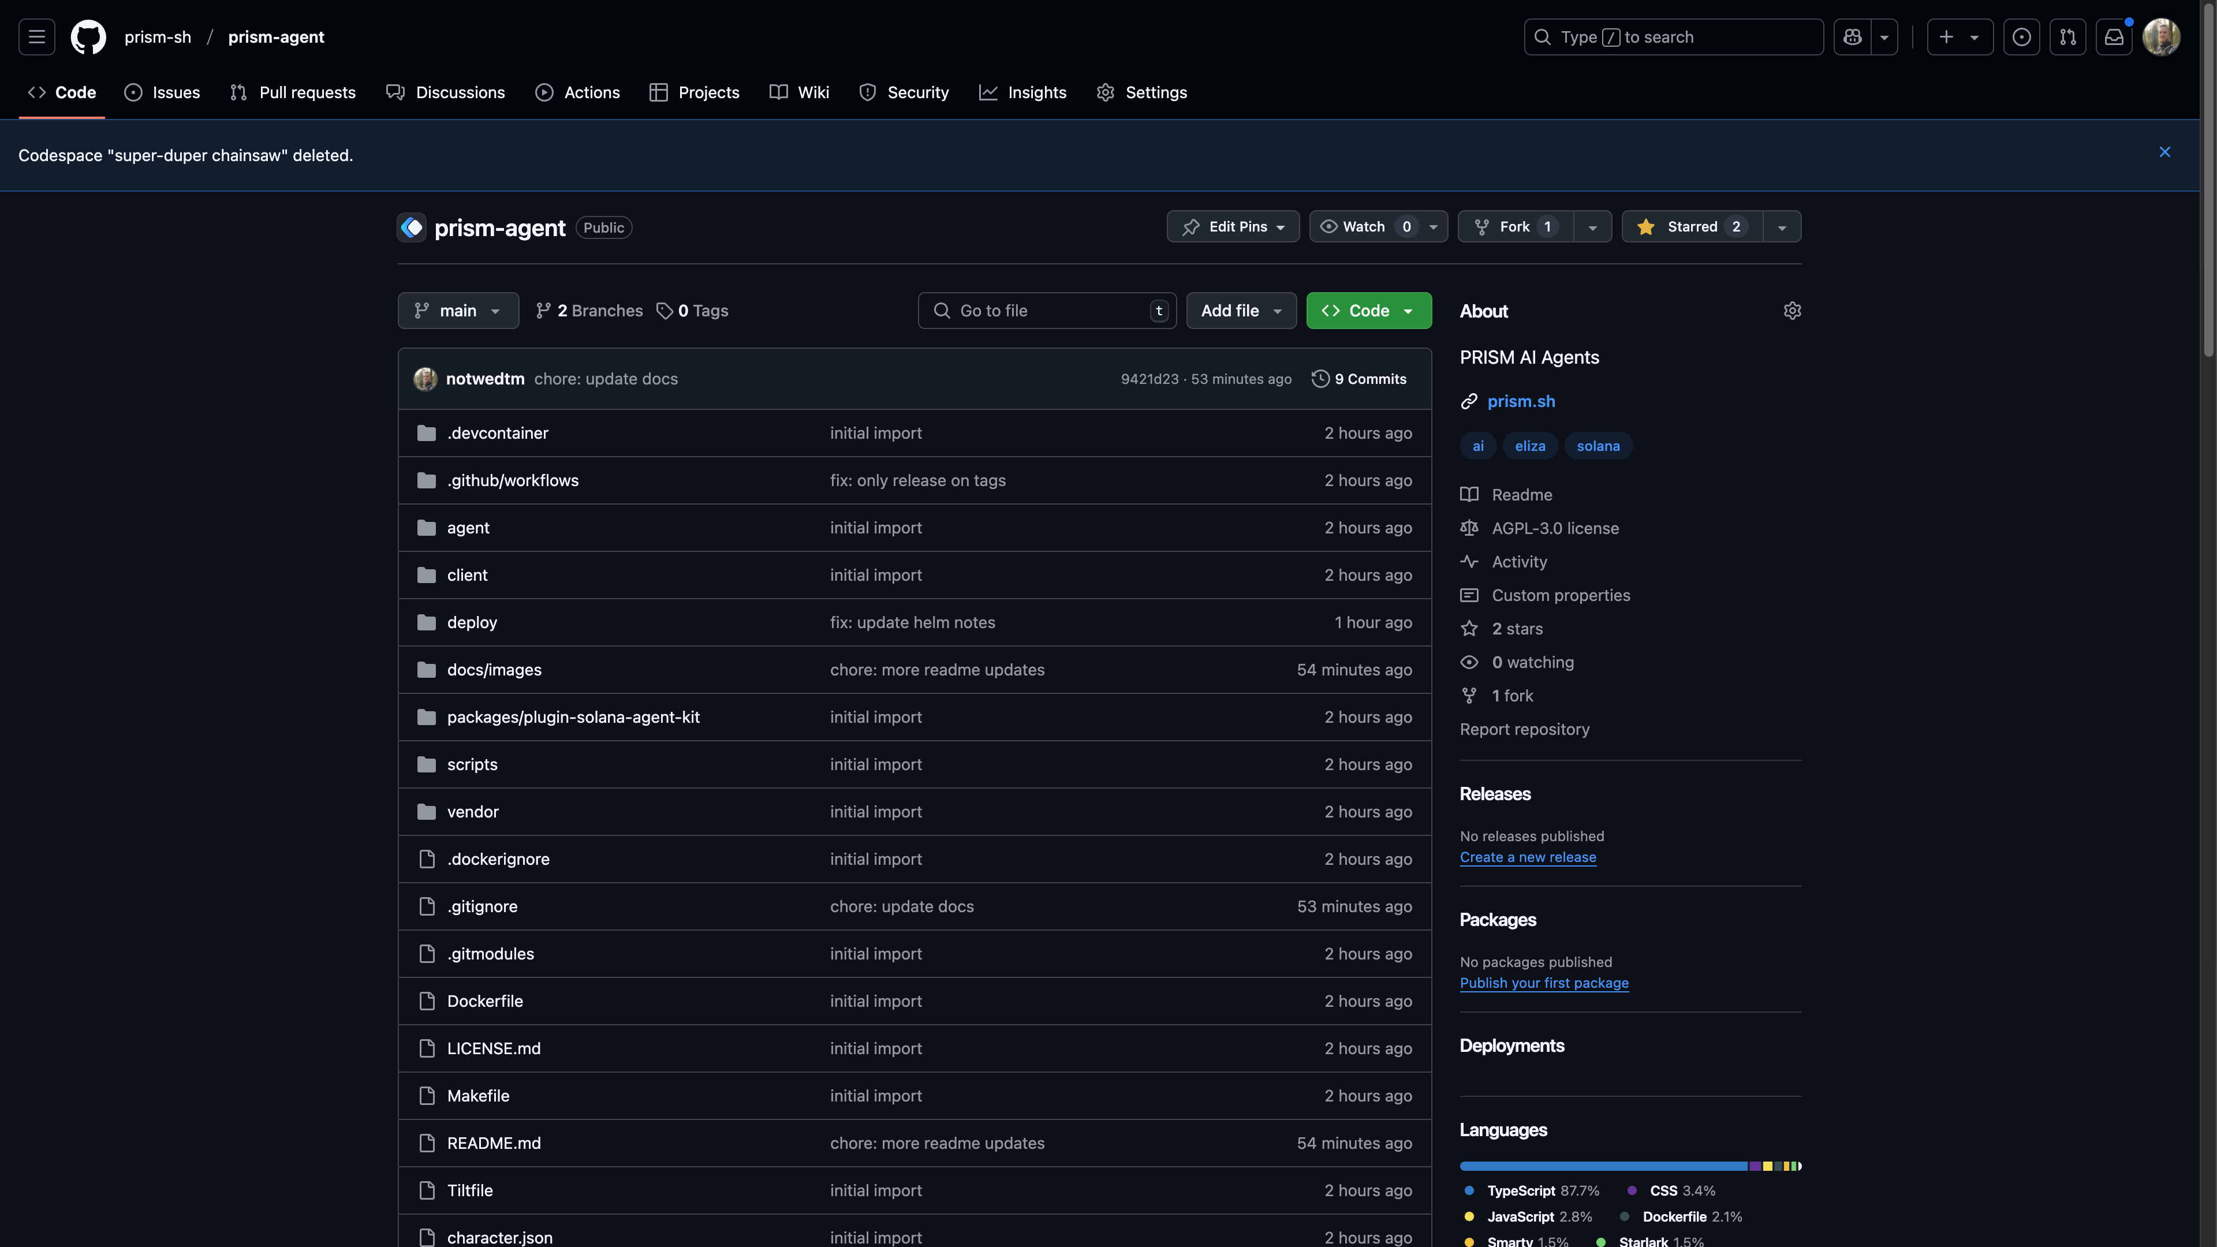Dismiss the codespace deleted banner

pos(2164,152)
